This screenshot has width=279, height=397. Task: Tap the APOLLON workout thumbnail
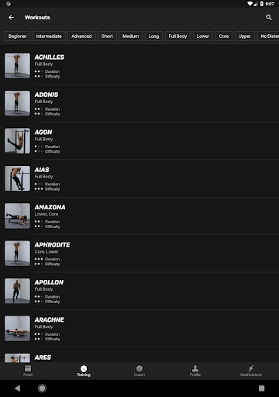[x=17, y=291]
